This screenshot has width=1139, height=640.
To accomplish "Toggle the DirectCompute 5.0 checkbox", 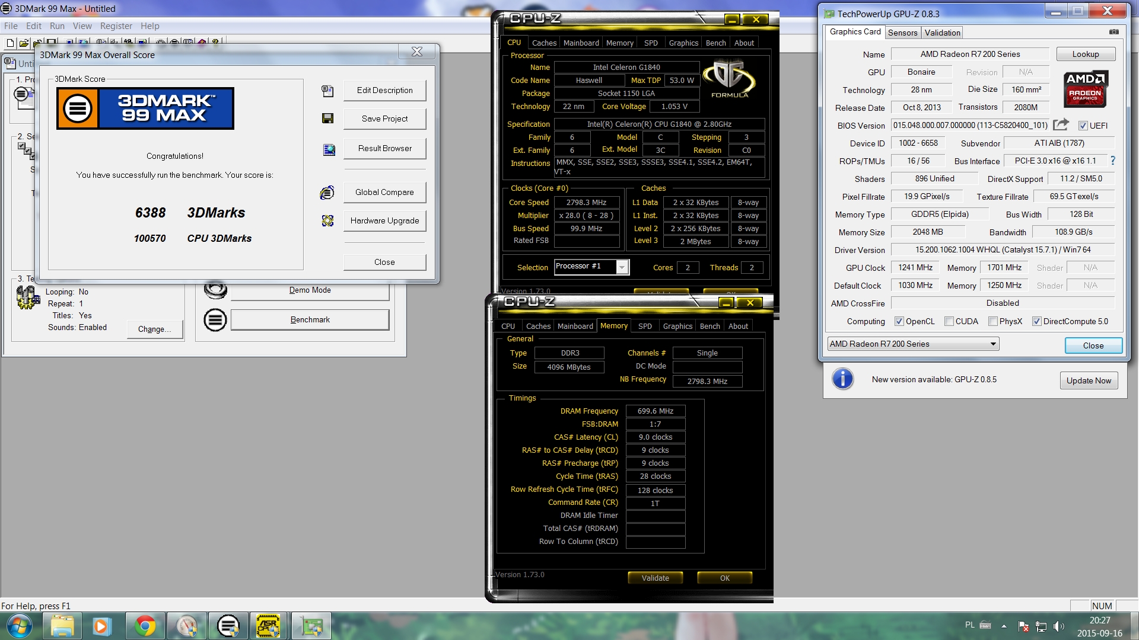I will (x=1037, y=321).
